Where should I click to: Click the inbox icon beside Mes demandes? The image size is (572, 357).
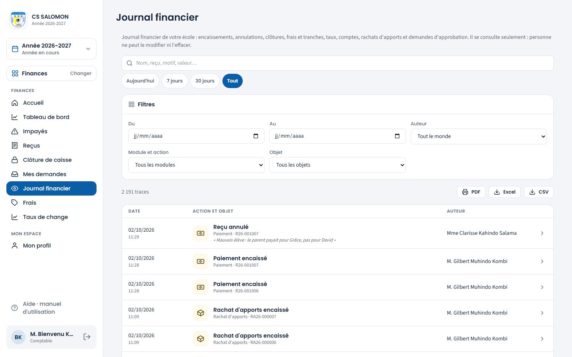pos(15,174)
